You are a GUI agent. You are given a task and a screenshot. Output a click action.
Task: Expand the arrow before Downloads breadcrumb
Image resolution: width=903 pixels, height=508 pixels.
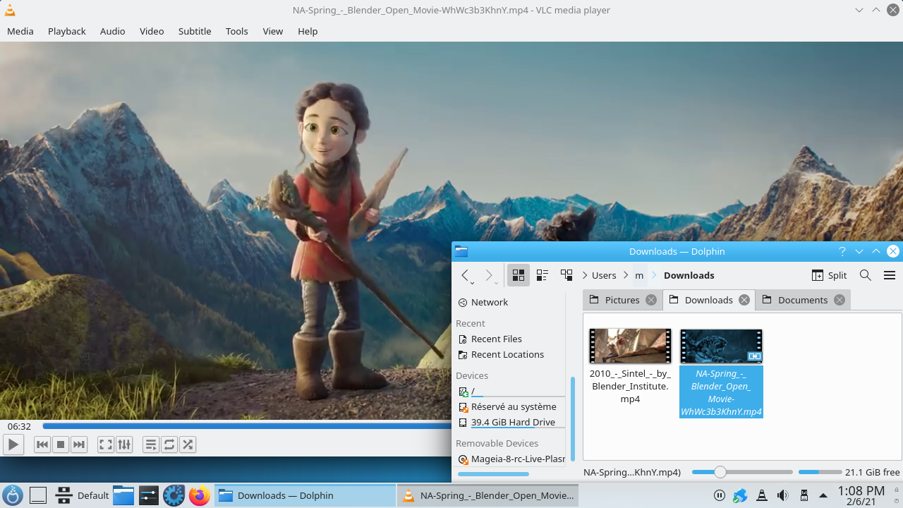[653, 275]
